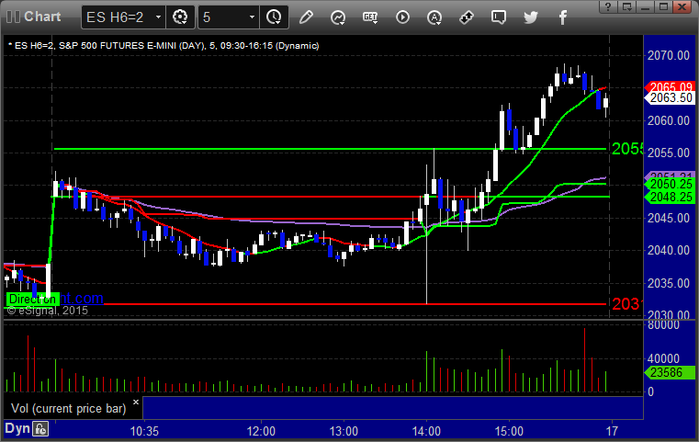The image size is (699, 442).
Task: Open the comment bubble icon
Action: coord(499,17)
